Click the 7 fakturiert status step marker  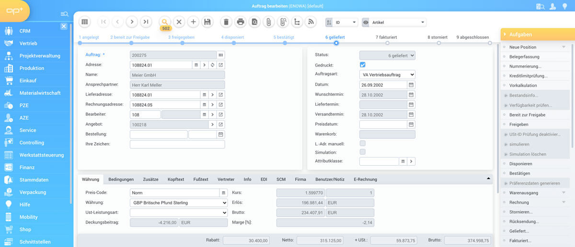click(x=388, y=43)
